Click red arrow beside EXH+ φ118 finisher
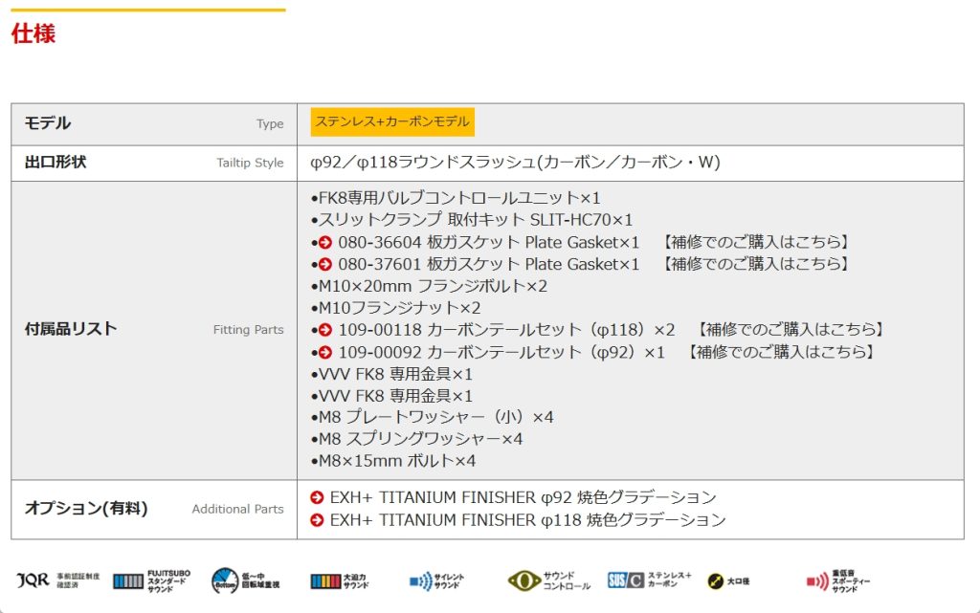The height and width of the screenshot is (613, 980). click(x=318, y=520)
